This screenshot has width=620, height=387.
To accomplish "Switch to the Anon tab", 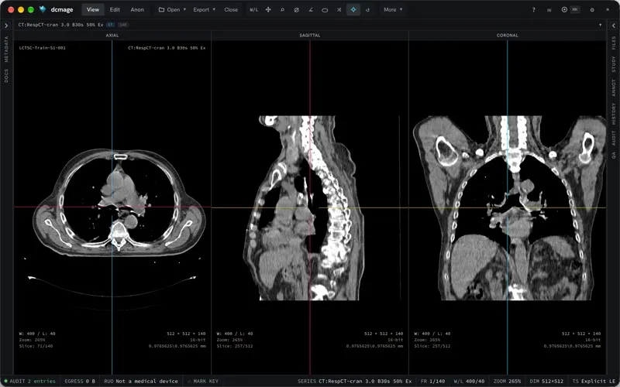I will coord(137,9).
